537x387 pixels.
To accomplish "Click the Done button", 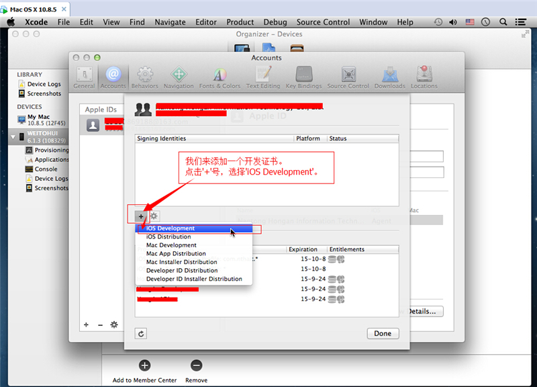I will click(383, 333).
